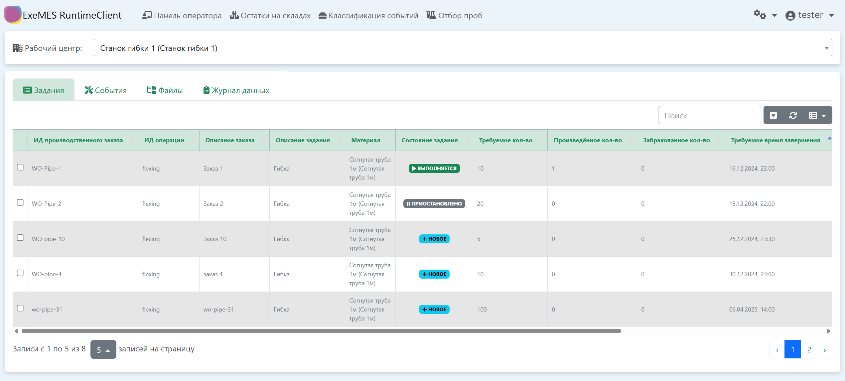Sort by Материал column header
845x381 pixels.
[370, 140]
